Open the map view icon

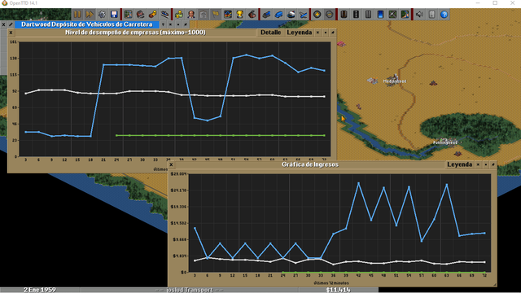(x=129, y=15)
